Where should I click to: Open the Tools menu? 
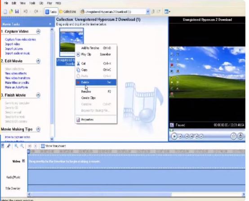(32, 3)
